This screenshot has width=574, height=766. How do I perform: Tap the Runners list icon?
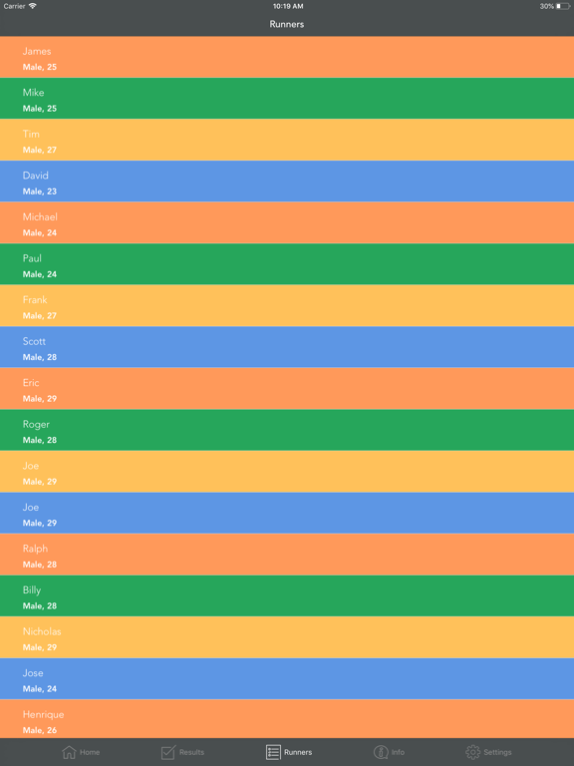(273, 752)
